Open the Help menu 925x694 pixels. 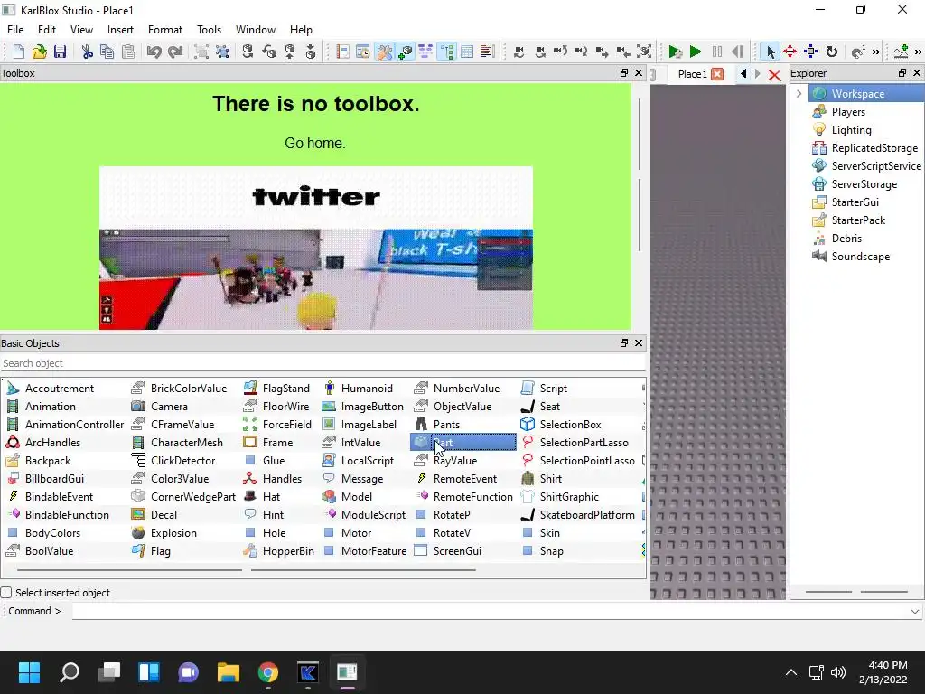click(x=301, y=30)
